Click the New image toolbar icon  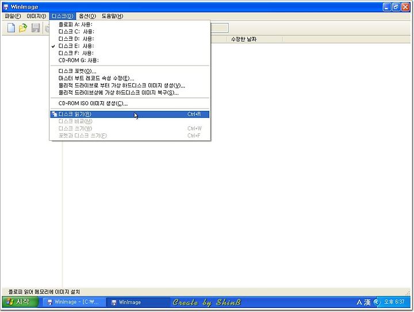click(11, 28)
